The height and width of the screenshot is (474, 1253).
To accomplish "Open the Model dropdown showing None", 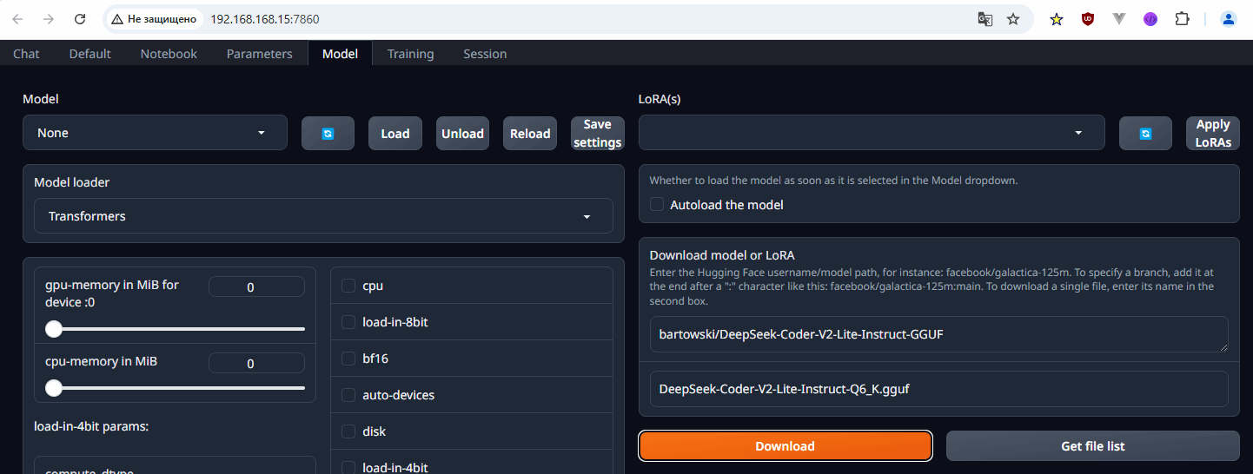I will 155,133.
